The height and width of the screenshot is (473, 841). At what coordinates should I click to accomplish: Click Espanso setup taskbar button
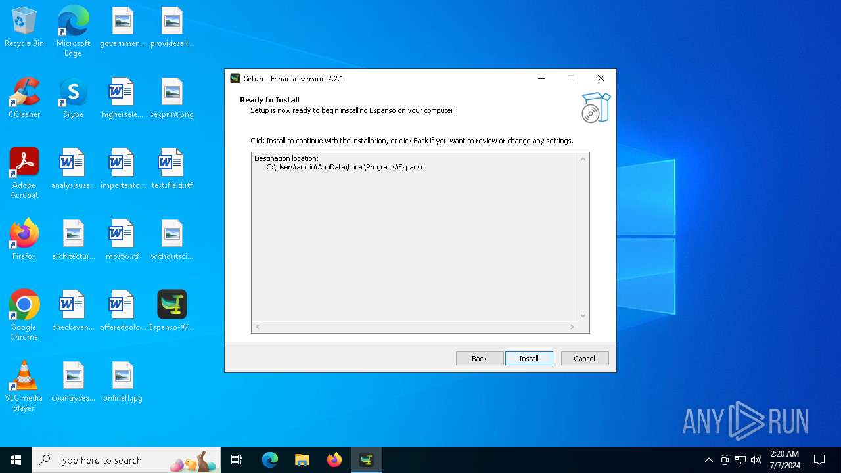click(367, 460)
